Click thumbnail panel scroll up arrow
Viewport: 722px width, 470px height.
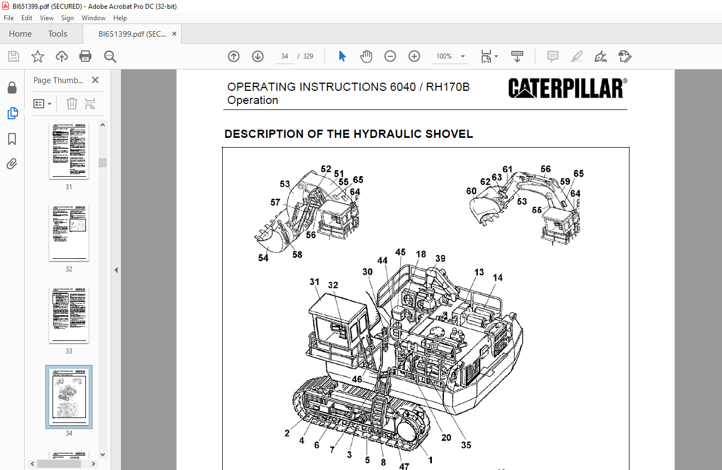tap(103, 124)
